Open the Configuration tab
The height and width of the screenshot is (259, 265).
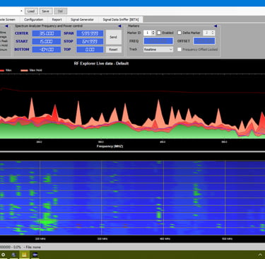click(33, 20)
